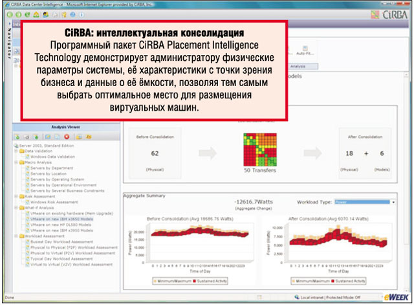Viewport: 414px width, 305px height.
Task: Collapse the What-if Analysis tree node
Action: (x=16, y=208)
